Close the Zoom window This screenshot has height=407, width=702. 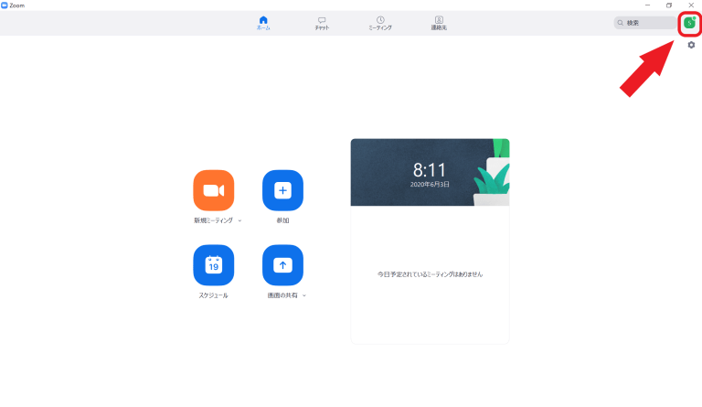(691, 5)
